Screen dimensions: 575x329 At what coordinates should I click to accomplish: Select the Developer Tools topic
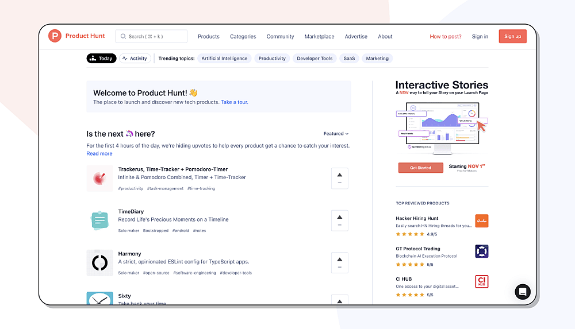(315, 58)
